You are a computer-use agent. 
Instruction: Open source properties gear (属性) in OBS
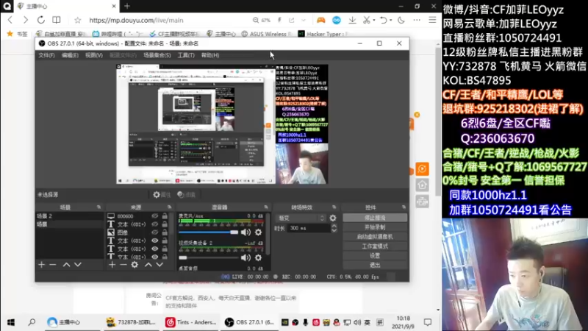[162, 194]
